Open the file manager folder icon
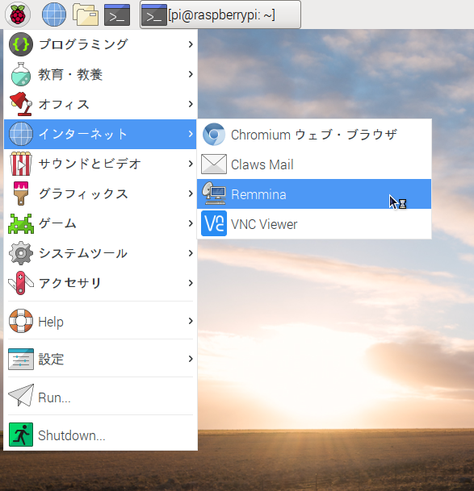Screen dimensions: 474x491 pos(86,15)
